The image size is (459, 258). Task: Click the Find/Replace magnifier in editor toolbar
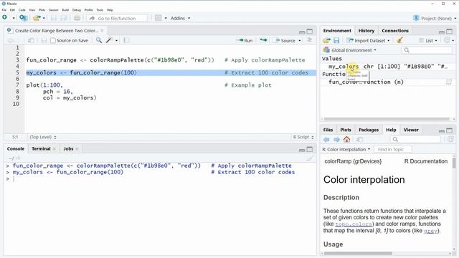(99, 40)
